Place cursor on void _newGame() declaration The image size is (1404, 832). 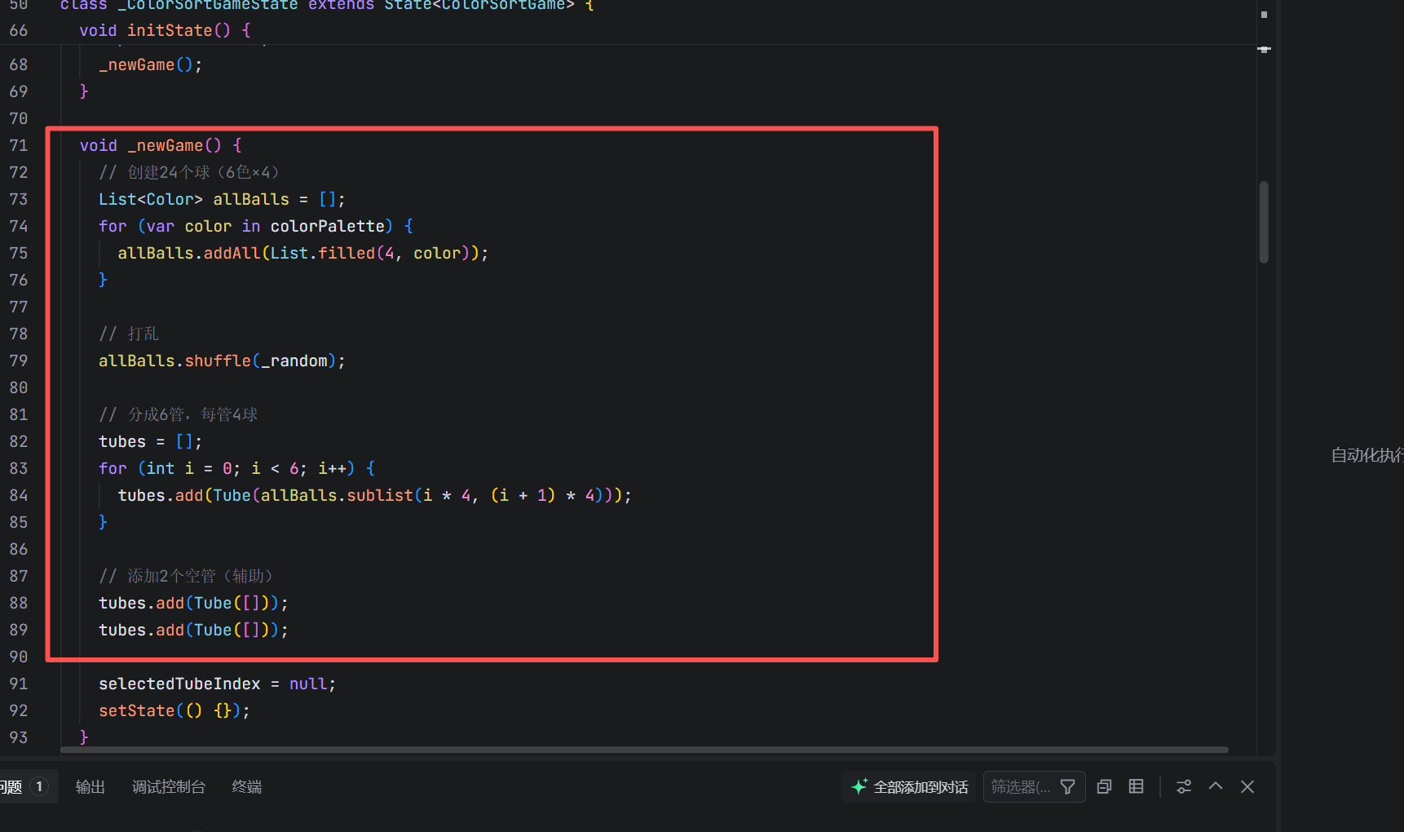[161, 145]
